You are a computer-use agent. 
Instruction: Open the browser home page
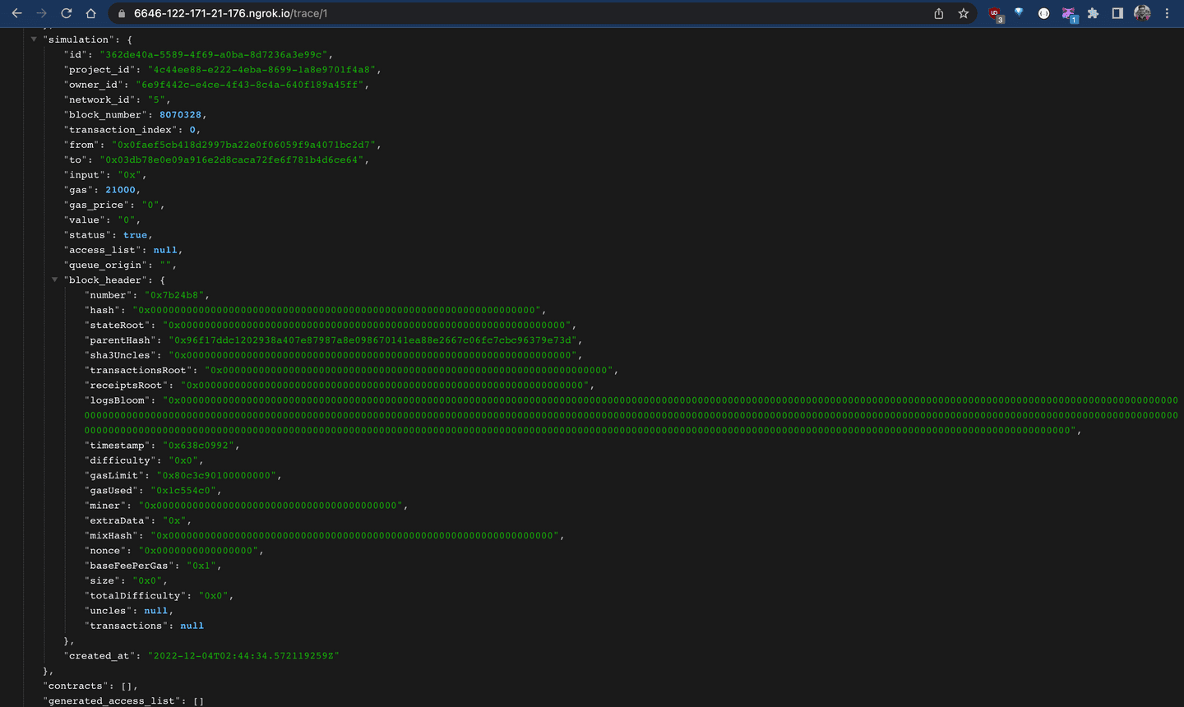click(91, 13)
